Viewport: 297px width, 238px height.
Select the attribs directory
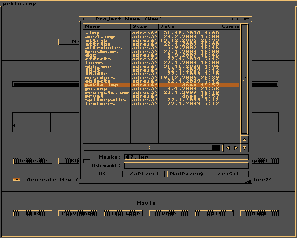click(x=161, y=44)
